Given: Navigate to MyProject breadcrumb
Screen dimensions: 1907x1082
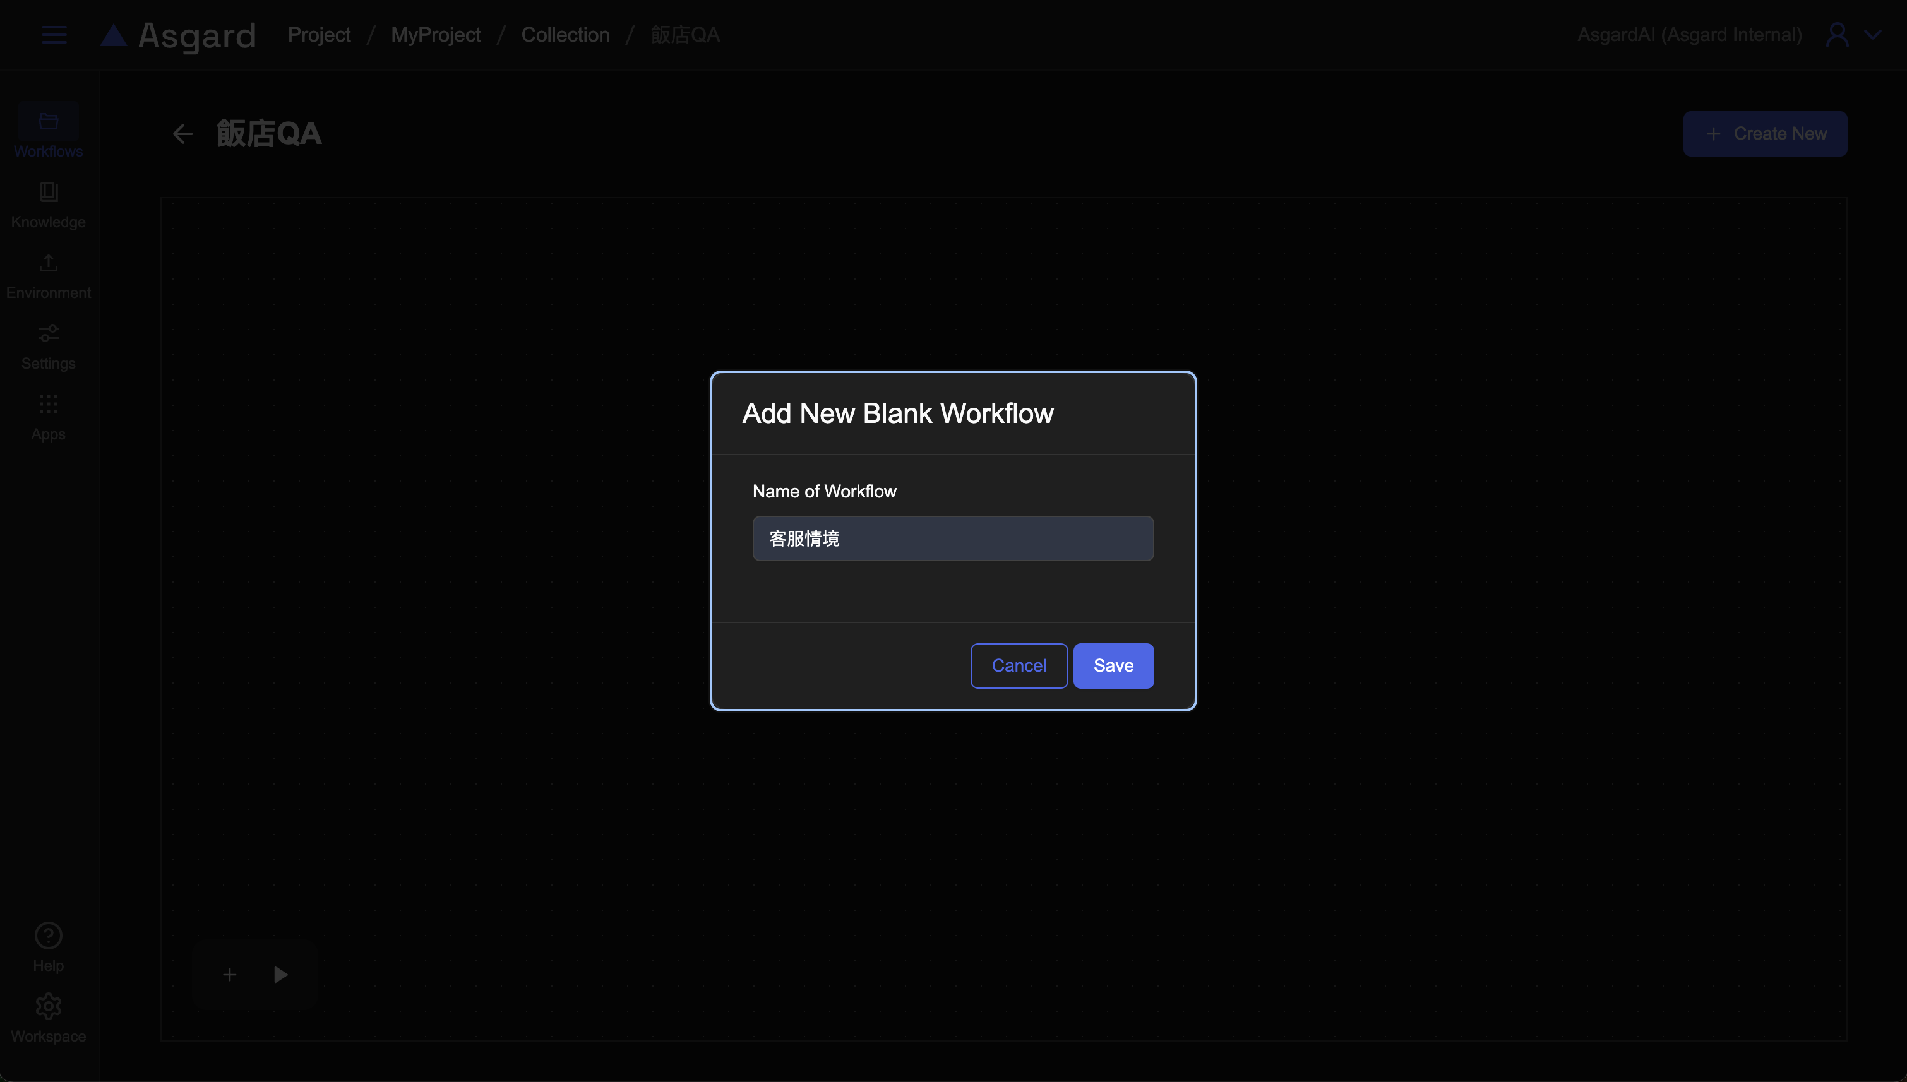Looking at the screenshot, I should (436, 35).
